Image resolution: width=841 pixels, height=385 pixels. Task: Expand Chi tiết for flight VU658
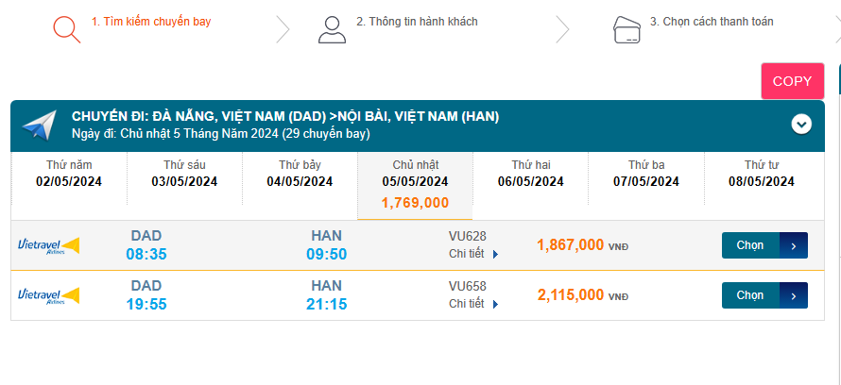472,304
